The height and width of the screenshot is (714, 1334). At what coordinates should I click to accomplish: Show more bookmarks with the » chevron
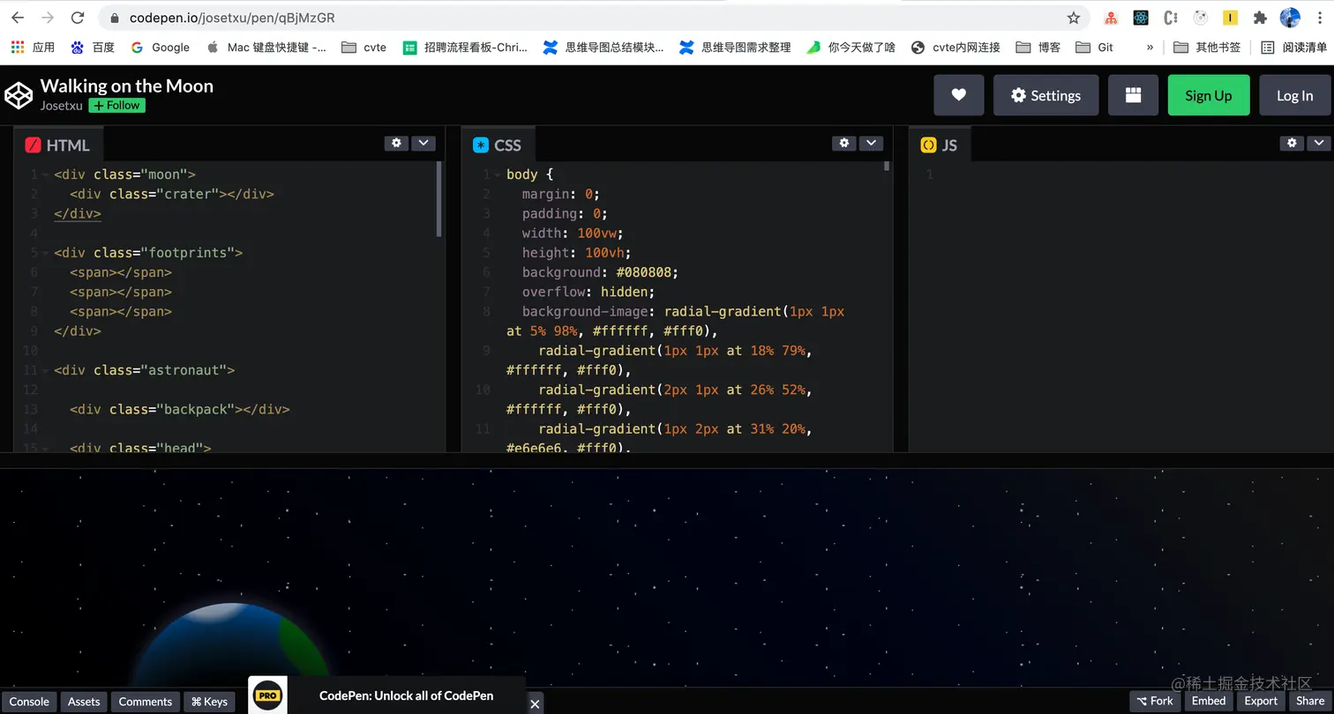1150,48
